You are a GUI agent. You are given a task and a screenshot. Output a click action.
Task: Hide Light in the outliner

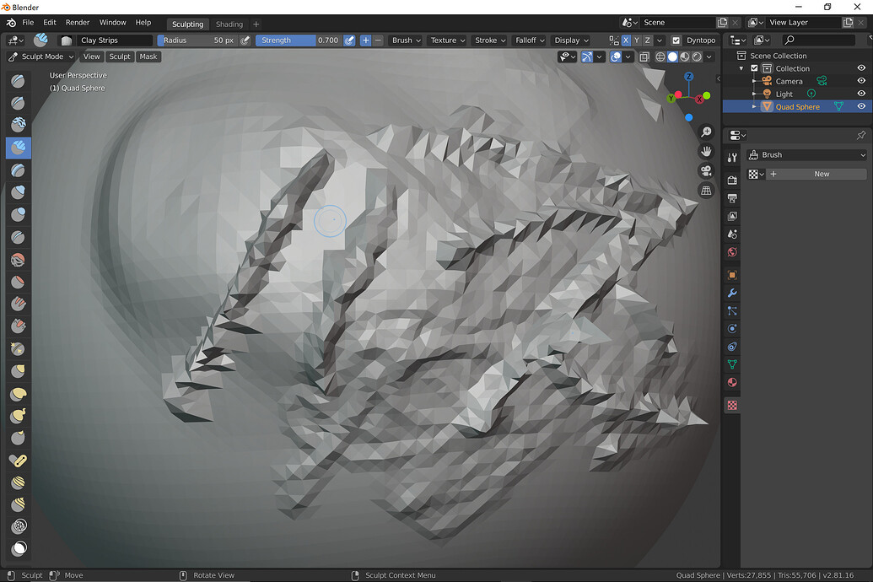click(x=861, y=94)
